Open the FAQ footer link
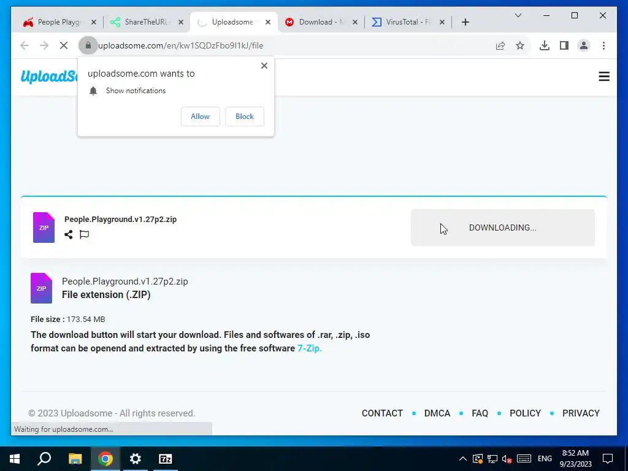 click(x=480, y=413)
